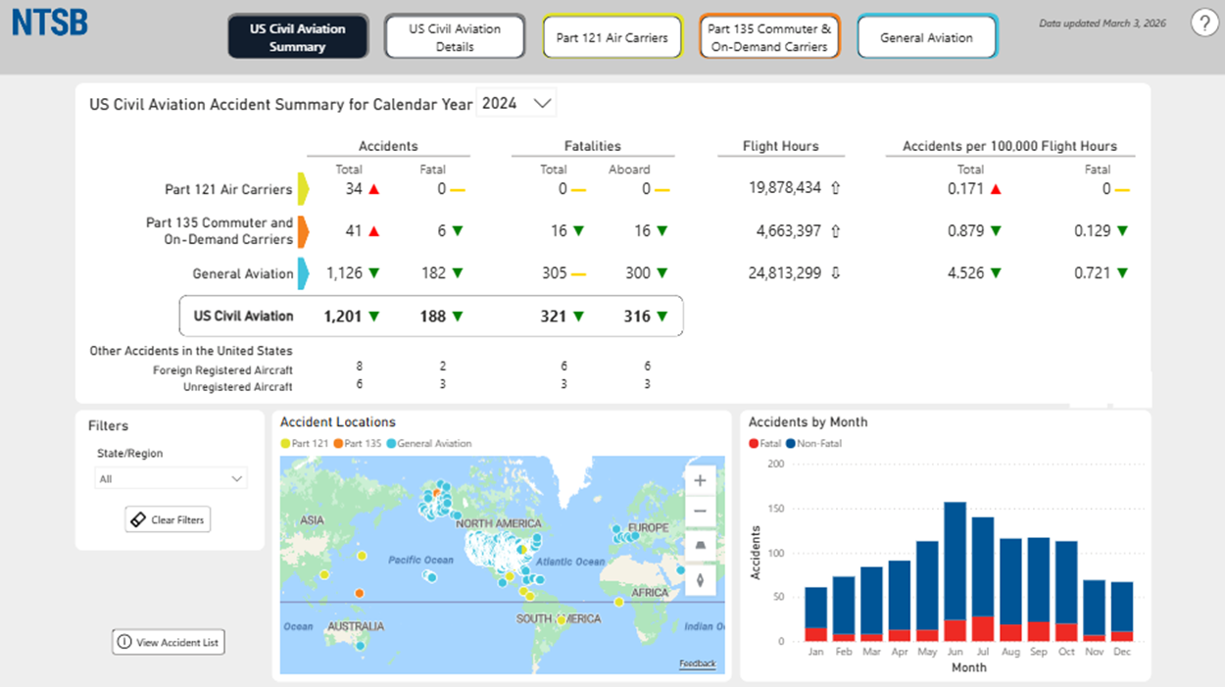Expand the State/Region filter dropdown

[171, 478]
